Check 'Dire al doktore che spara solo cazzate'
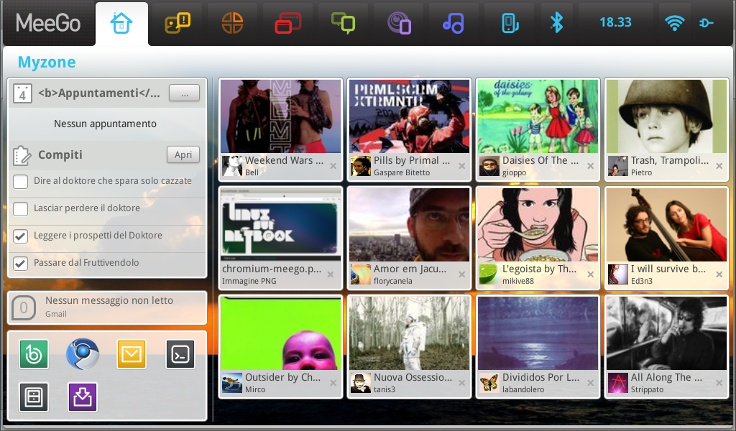Image resolution: width=736 pixels, height=431 pixels. tap(20, 182)
